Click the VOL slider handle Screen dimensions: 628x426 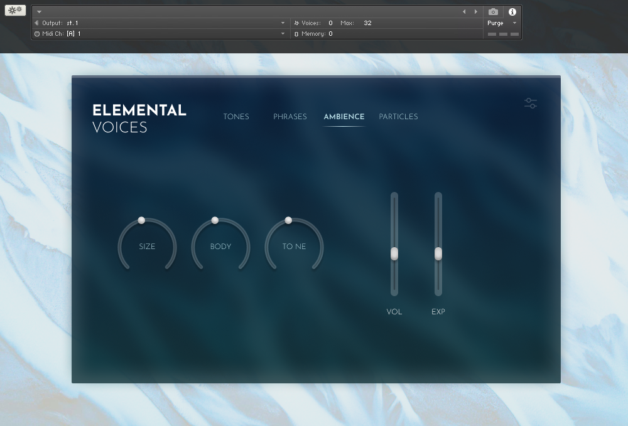[394, 253]
